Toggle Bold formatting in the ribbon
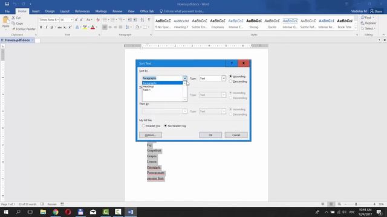387x217 pixels. (x=41, y=27)
